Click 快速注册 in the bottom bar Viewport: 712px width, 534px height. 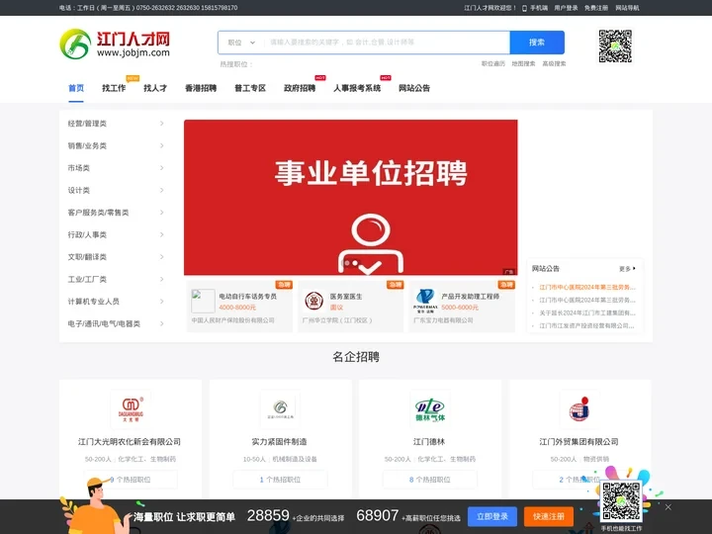(x=549, y=517)
